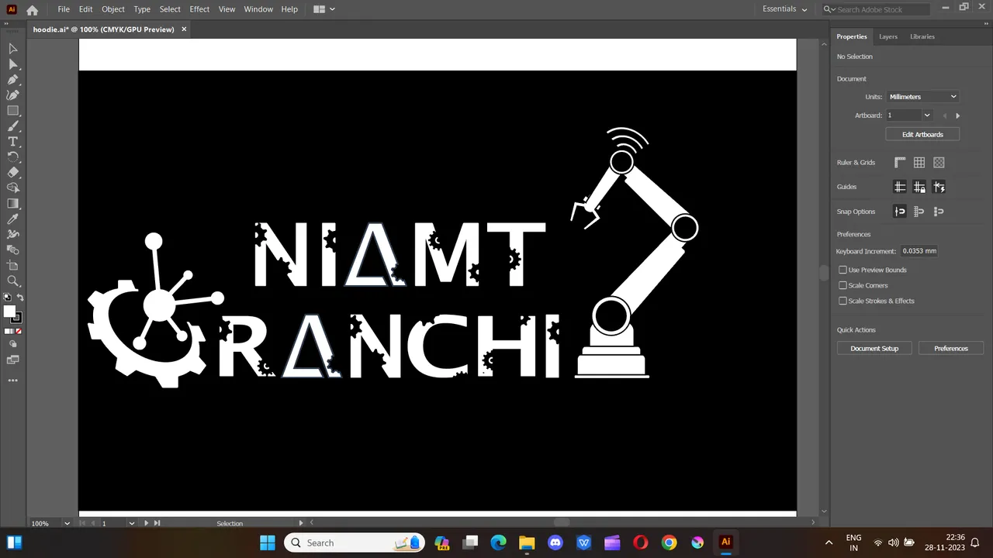Pick the Blend tool
The height and width of the screenshot is (558, 993).
click(x=13, y=250)
